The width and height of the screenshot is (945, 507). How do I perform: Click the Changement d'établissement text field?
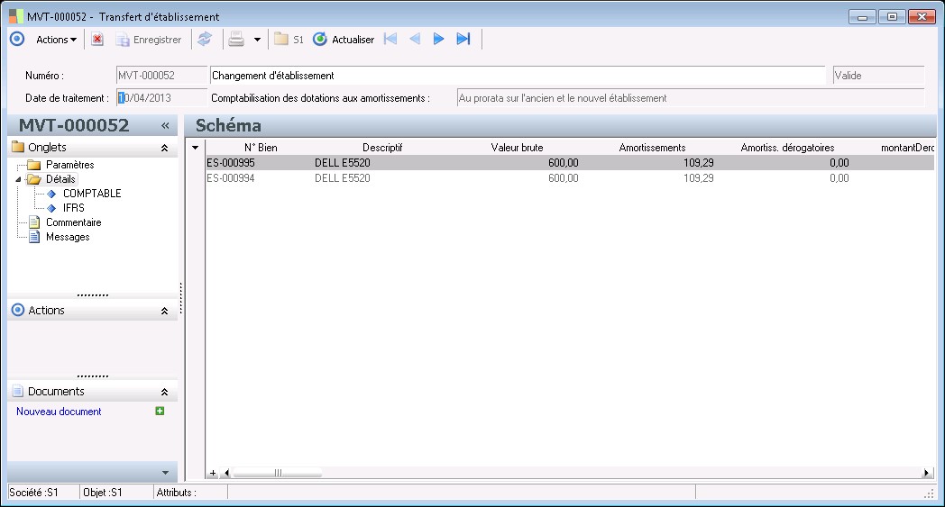coord(517,76)
